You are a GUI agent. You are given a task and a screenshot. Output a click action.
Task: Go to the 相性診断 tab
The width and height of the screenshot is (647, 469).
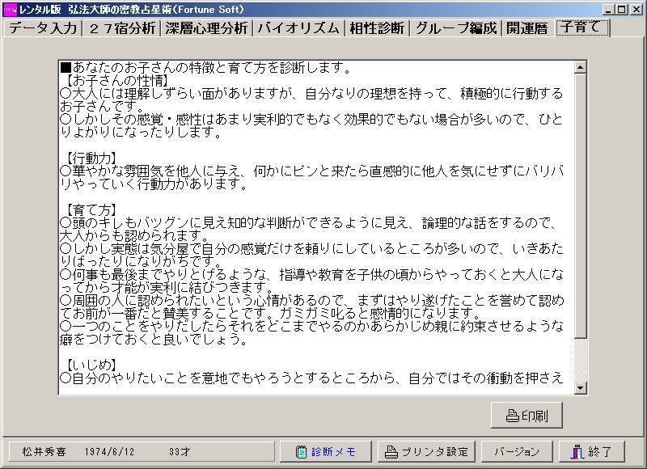(x=377, y=28)
